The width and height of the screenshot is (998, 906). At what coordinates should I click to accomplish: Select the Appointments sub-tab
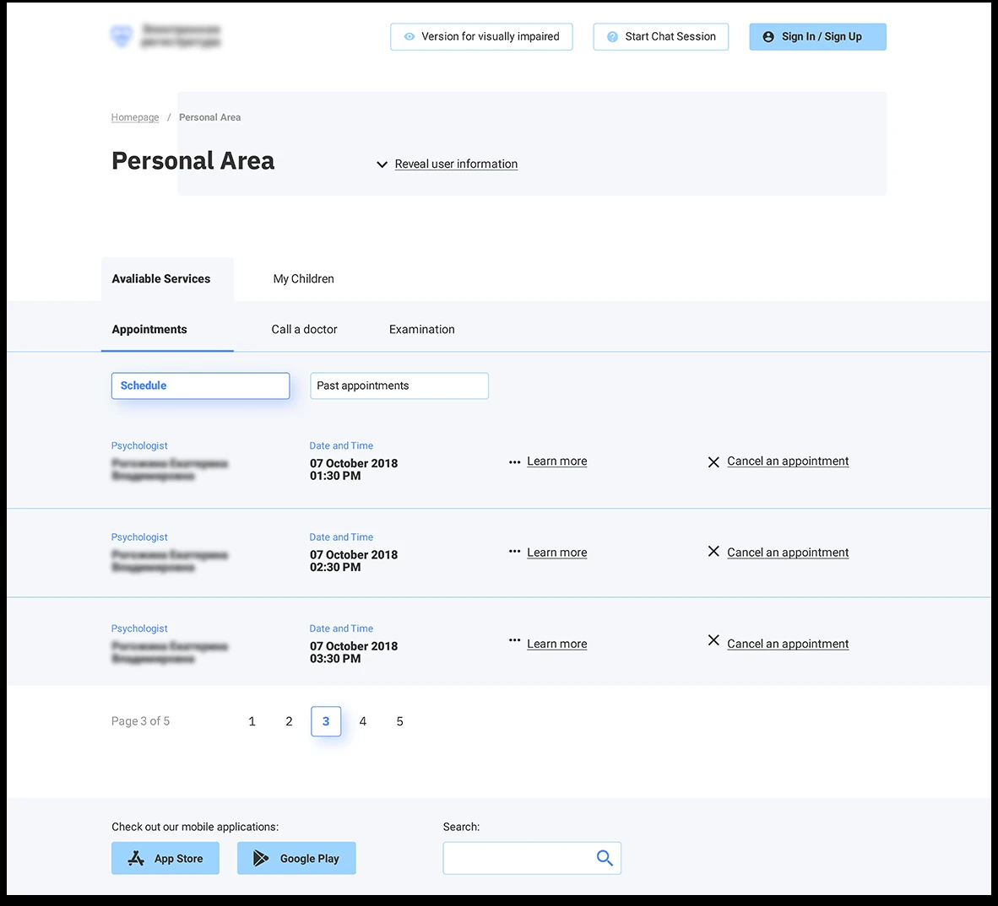(167, 329)
